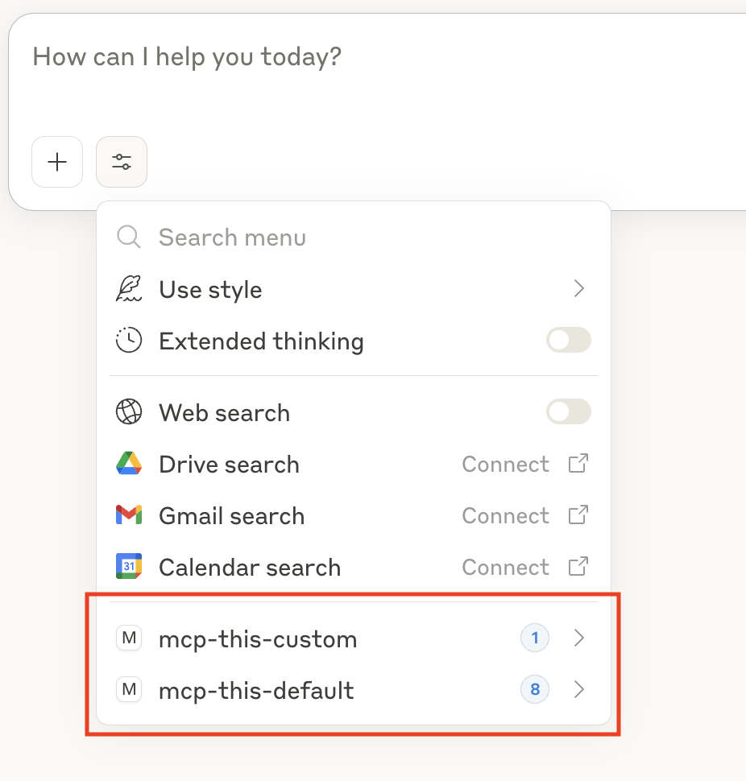Image resolution: width=746 pixels, height=781 pixels.
Task: Click Connect for Drive search
Action: [505, 465]
